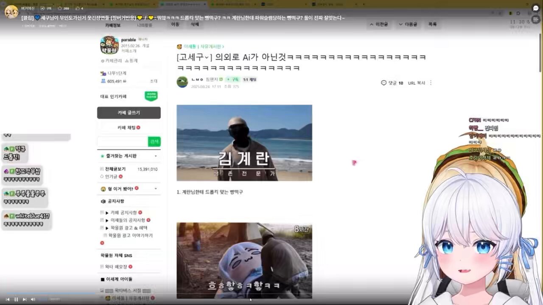Toggle fullscreen at the player's corner
The width and height of the screenshot is (543, 305).
[x=526, y=299]
